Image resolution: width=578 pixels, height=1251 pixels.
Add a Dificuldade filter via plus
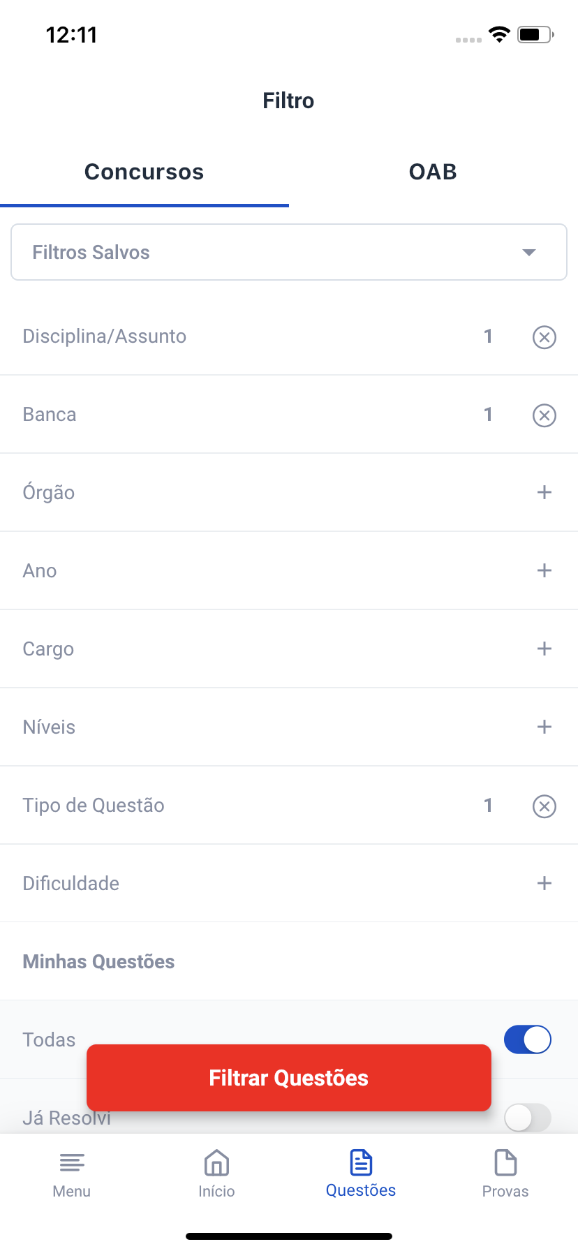544,883
